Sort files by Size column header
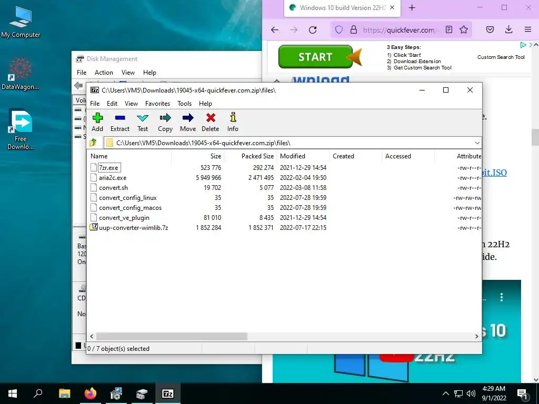 (x=198, y=156)
